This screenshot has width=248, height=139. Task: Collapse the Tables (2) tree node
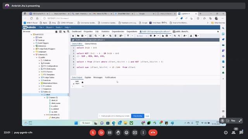(40, 92)
